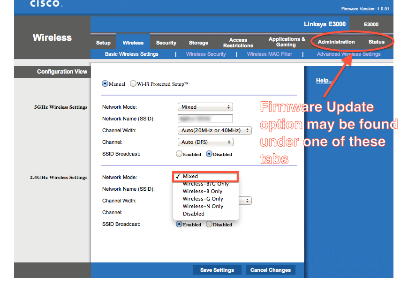
Task: Click the Wireless section heading
Action: pos(52,37)
